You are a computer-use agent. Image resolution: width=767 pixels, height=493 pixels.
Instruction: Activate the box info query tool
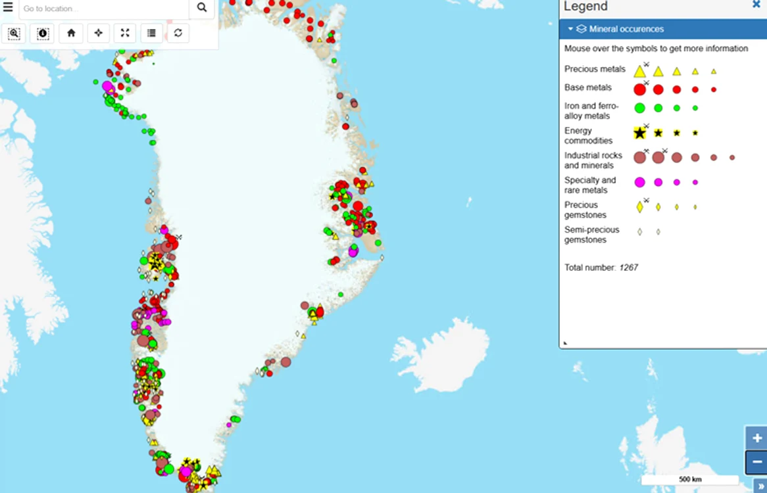43,34
